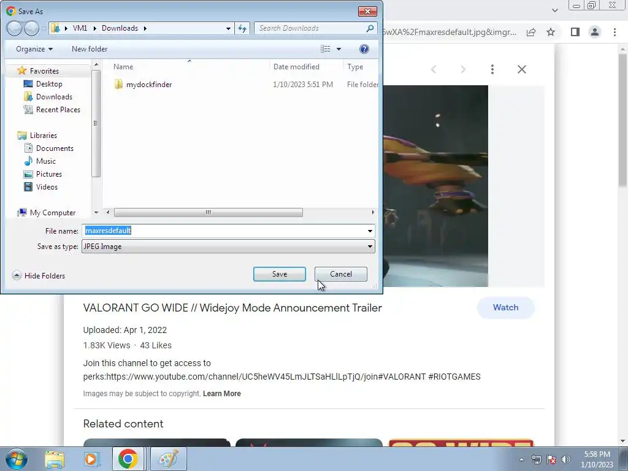Toggle the Chrome side panel icon
Viewport: 628px width, 471px height.
click(575, 32)
